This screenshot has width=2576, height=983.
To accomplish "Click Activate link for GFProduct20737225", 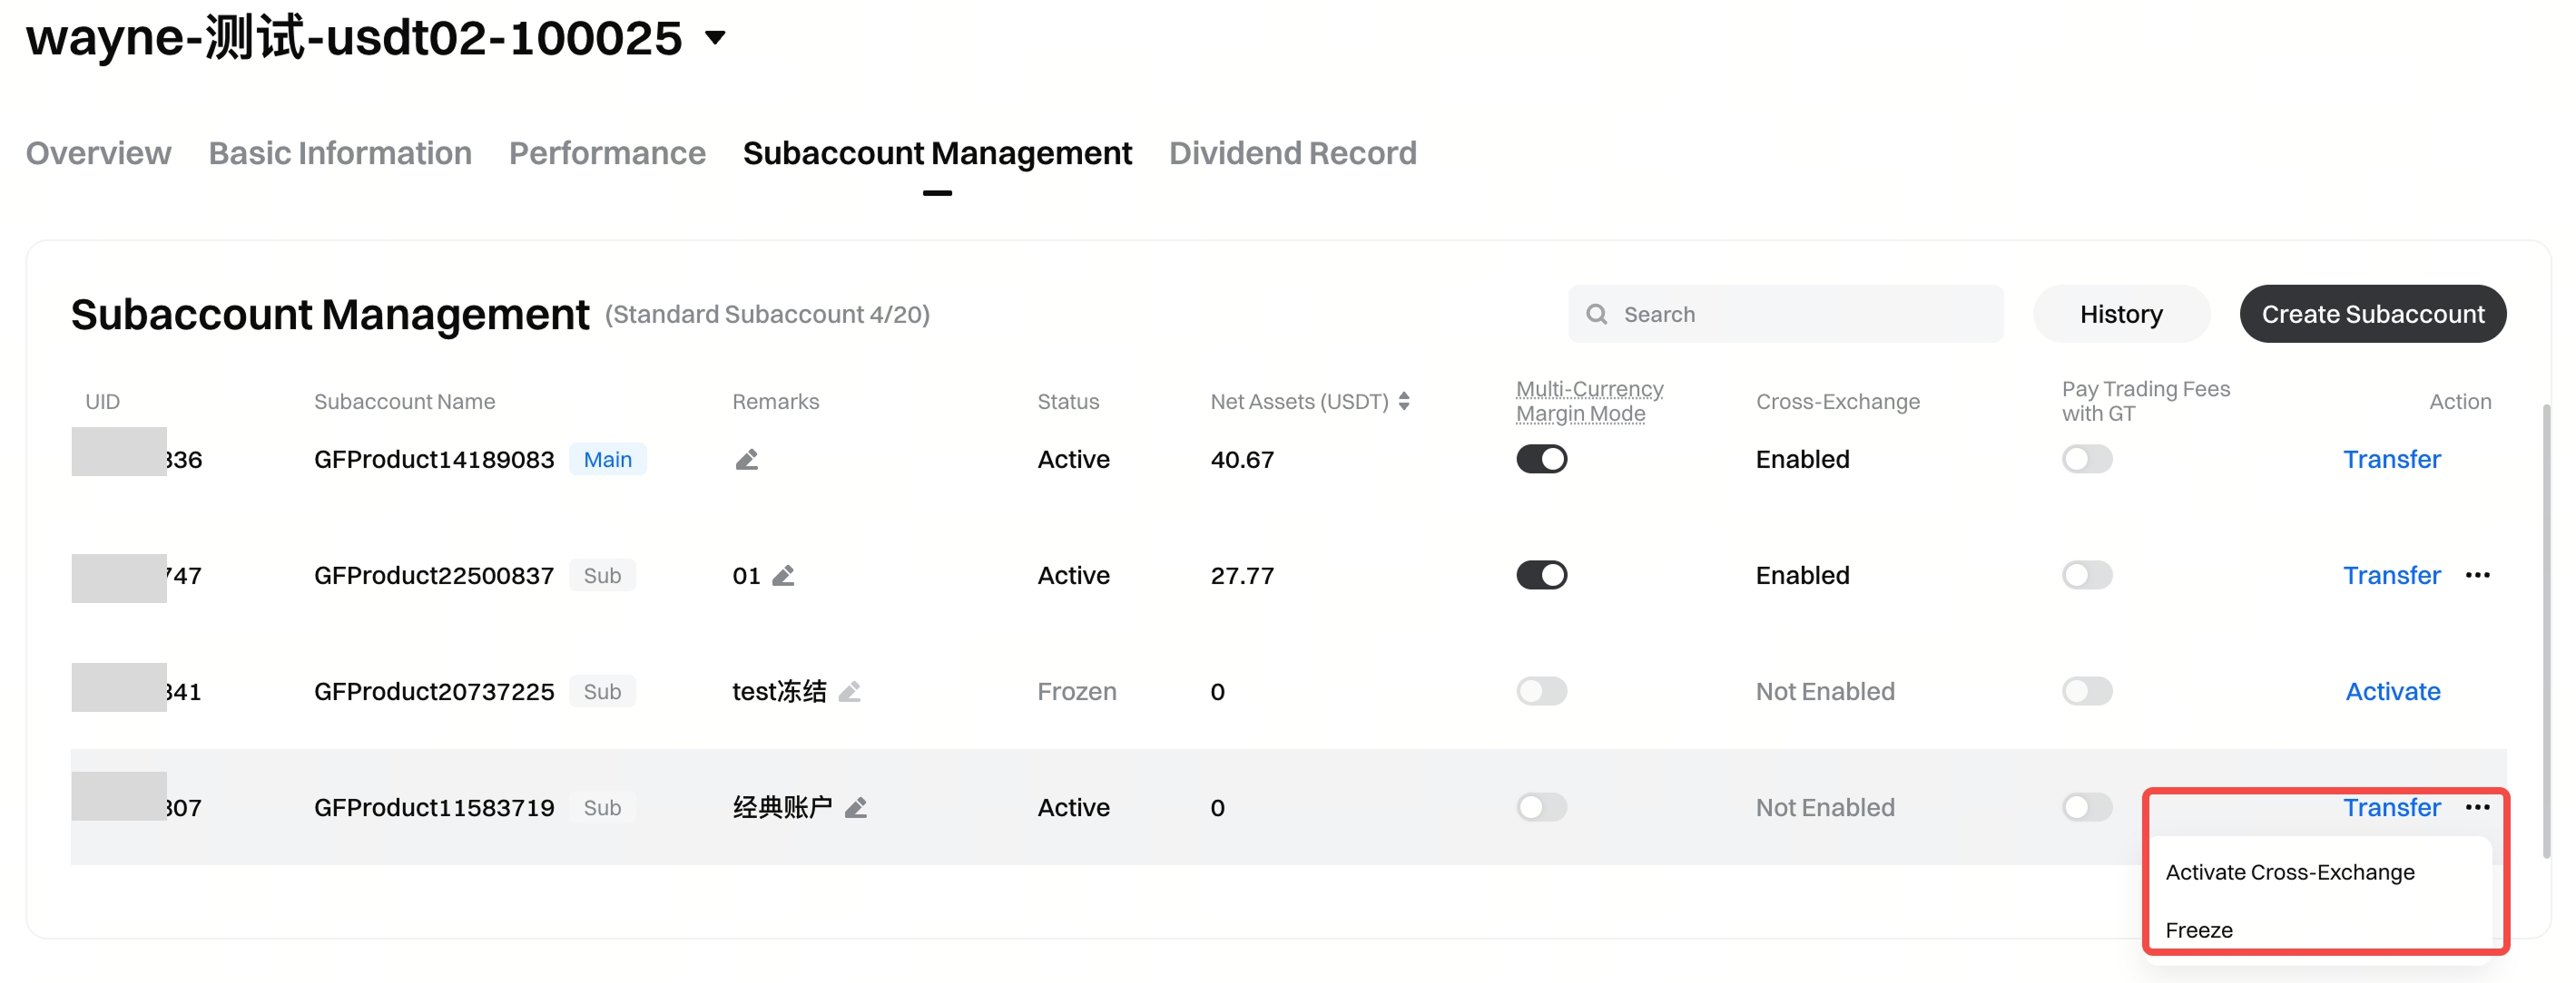I will [2392, 691].
